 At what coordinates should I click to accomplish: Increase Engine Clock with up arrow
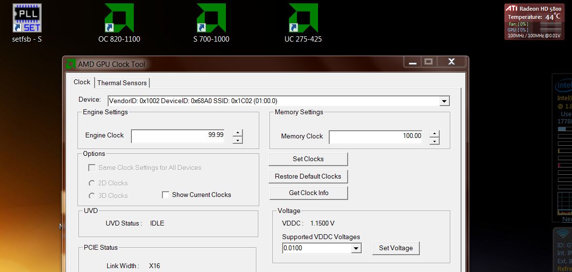238,133
